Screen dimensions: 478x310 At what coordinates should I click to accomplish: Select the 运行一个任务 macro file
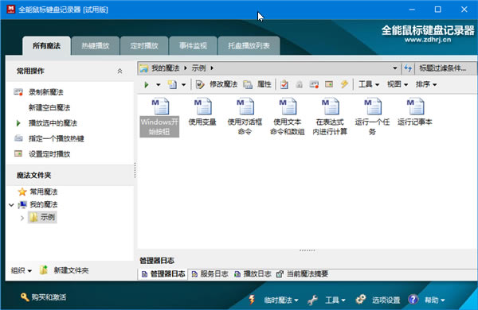[373, 117]
